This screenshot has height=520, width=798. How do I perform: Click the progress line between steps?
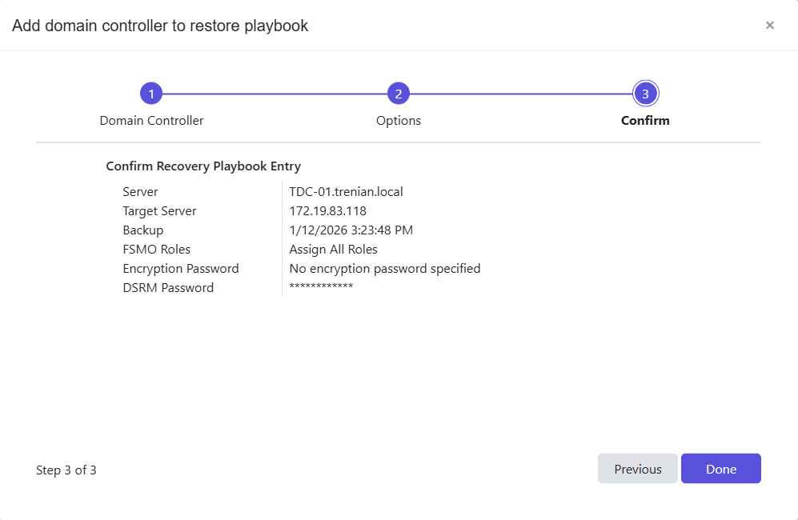276,93
